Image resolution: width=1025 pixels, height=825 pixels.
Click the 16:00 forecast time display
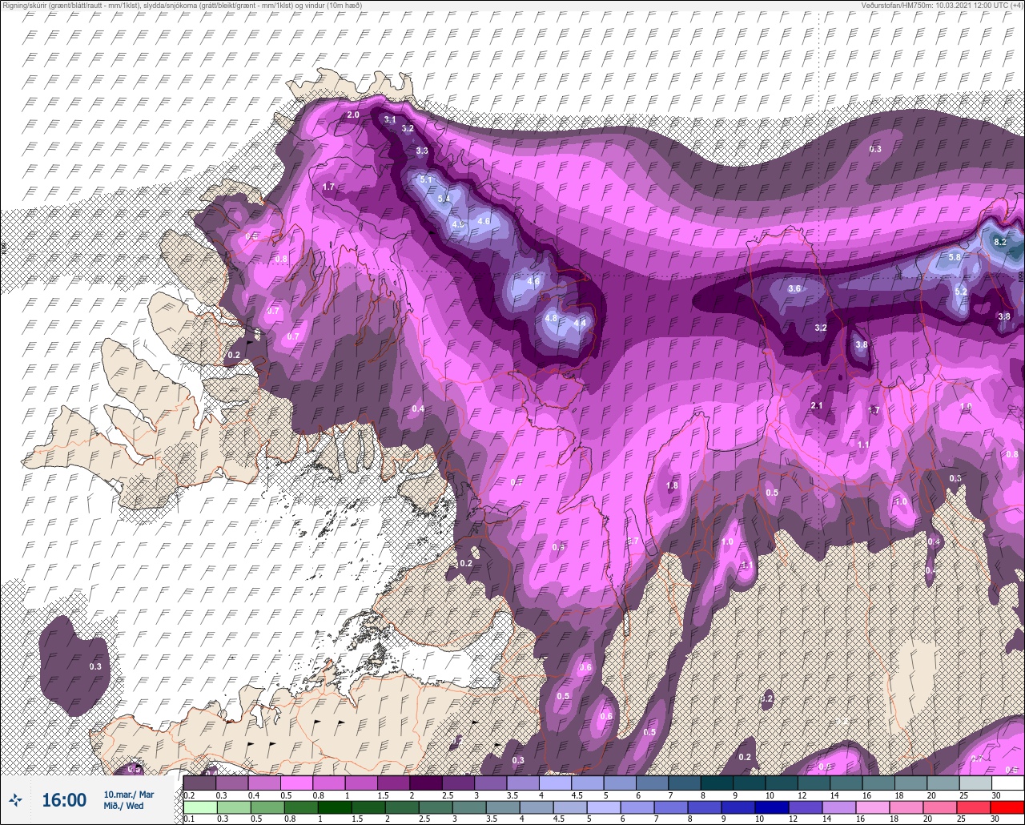pos(64,799)
